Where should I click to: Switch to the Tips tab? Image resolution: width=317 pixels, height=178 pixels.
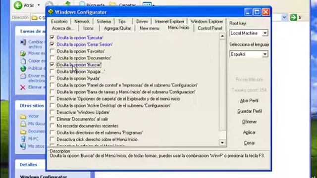point(122,21)
